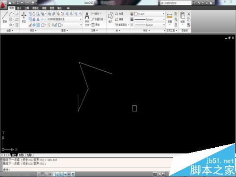This screenshot has width=236, height=177.
Task: Toggle Quick Properties in the status bar
Action: pos(73,174)
